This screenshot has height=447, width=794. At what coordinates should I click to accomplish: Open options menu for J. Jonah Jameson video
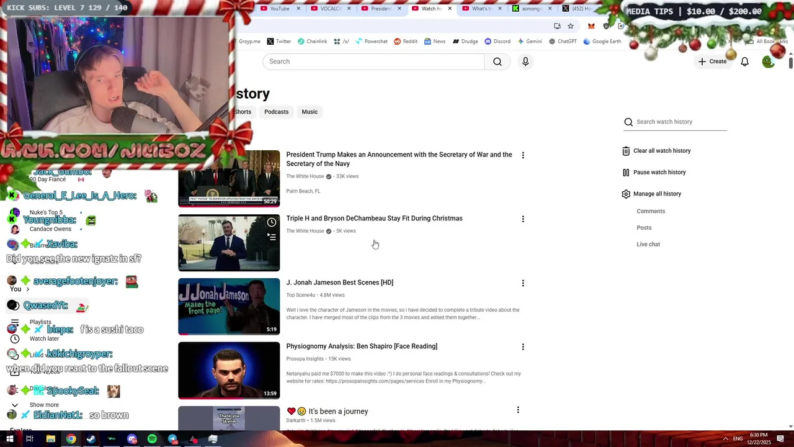(523, 283)
